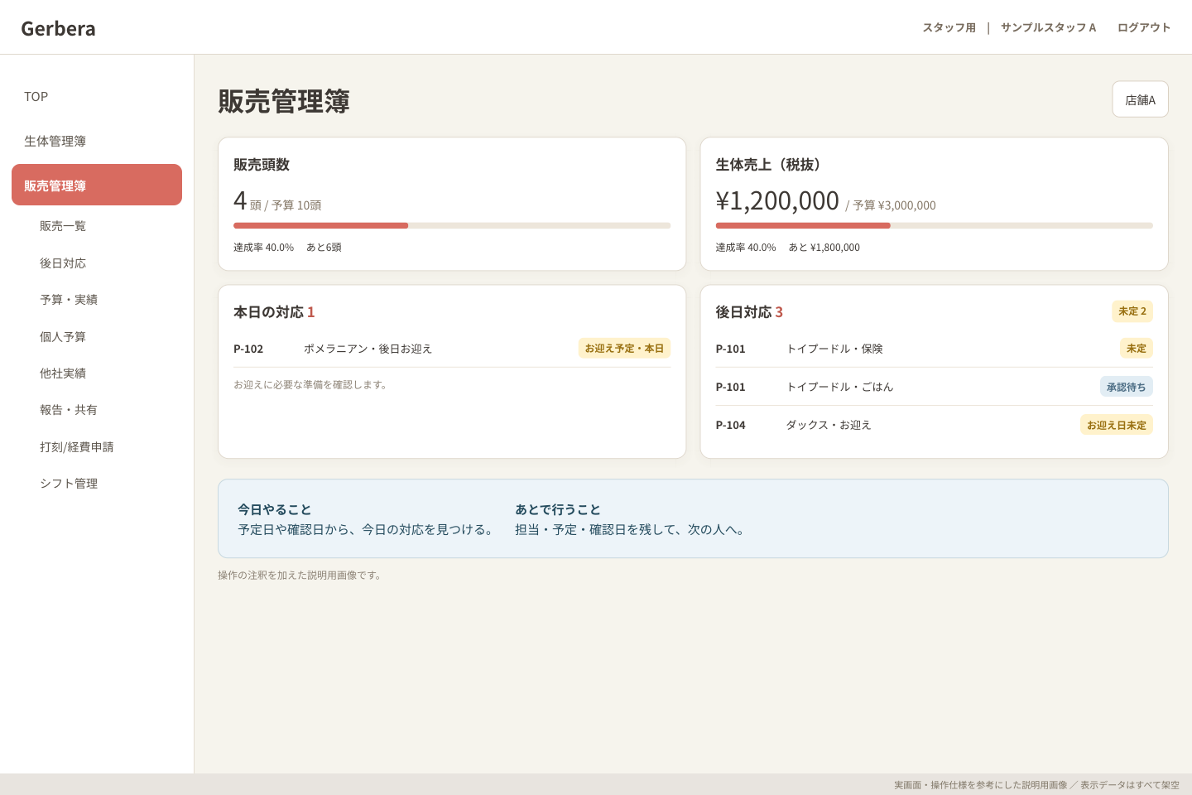Click the お迎え予定・本日 badge
Screen dimensions: 1192x795
pos(624,349)
